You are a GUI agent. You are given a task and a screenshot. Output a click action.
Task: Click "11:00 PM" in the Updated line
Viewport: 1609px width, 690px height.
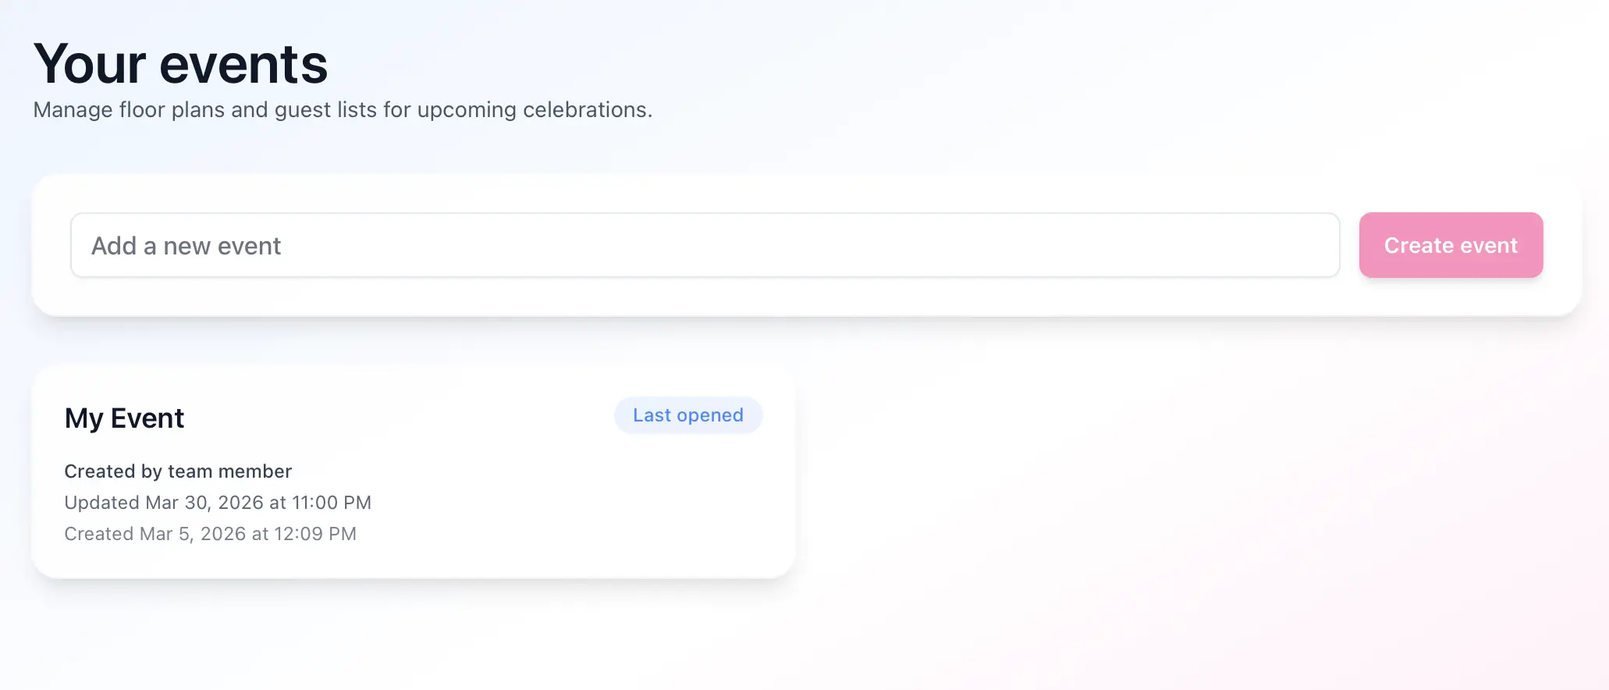point(332,503)
